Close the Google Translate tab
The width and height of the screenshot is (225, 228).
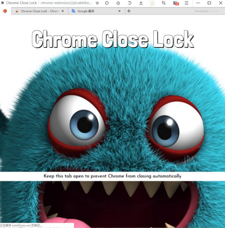(x=119, y=11)
